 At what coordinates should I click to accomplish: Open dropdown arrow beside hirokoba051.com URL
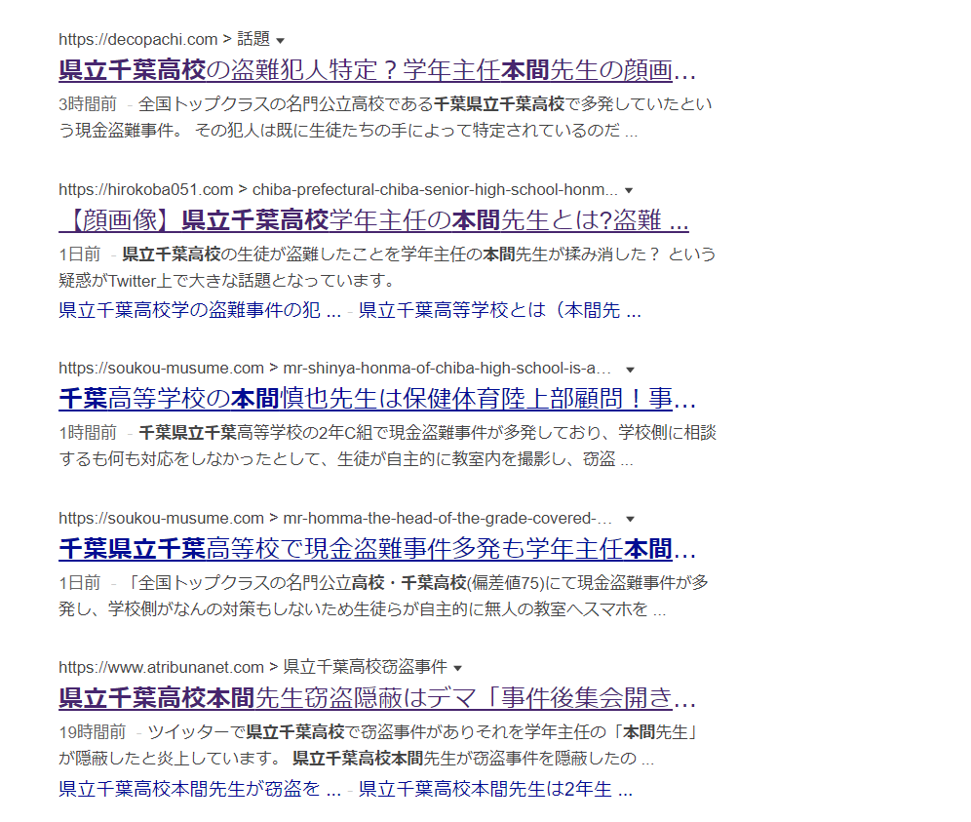tap(629, 191)
